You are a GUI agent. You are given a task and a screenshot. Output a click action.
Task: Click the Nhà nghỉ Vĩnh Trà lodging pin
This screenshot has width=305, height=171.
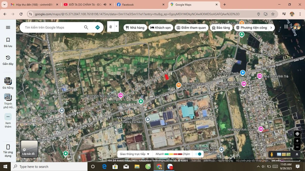(260, 76)
